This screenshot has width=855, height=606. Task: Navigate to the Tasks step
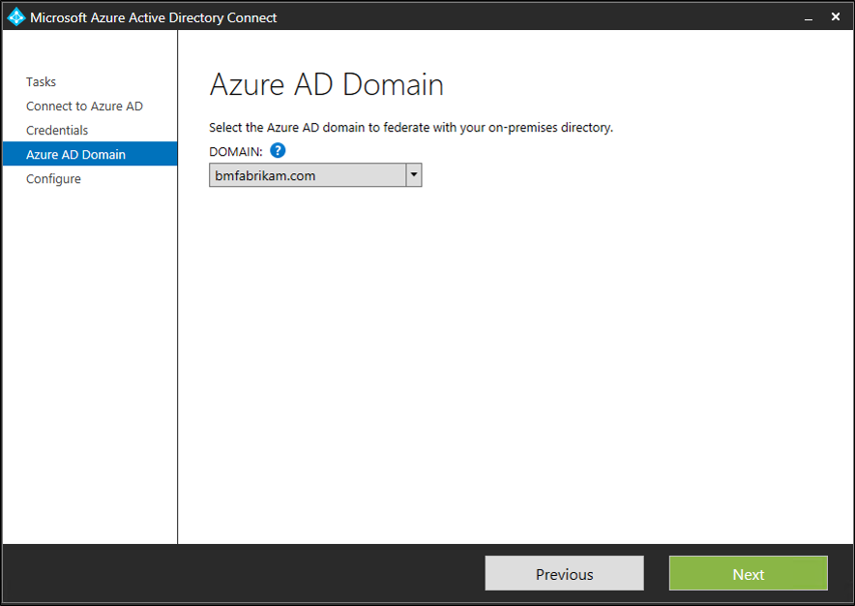41,81
